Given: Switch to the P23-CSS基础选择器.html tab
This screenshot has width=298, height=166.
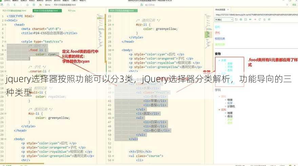Looking at the screenshot, I should tap(14, 11).
